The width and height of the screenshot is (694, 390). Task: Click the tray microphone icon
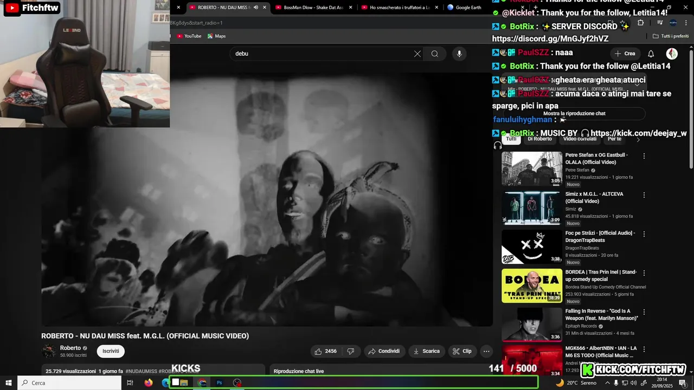coord(616,382)
